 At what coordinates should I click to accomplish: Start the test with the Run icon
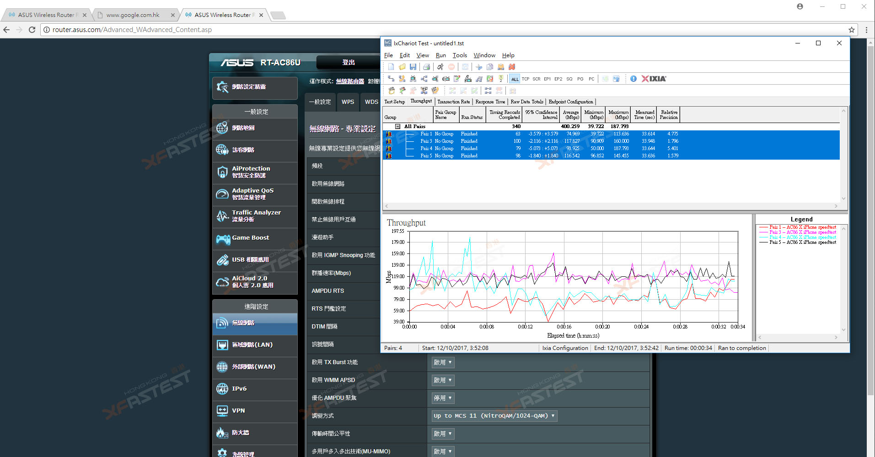[x=440, y=67]
